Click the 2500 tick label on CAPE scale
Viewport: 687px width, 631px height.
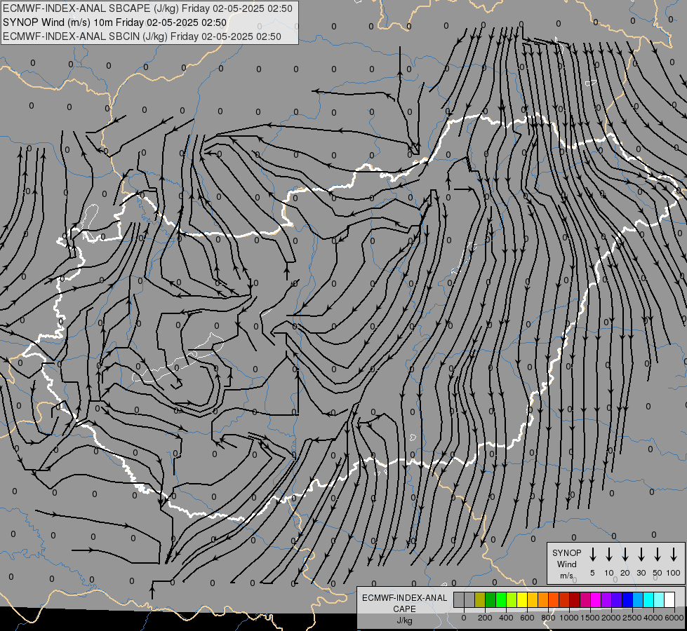click(x=632, y=618)
